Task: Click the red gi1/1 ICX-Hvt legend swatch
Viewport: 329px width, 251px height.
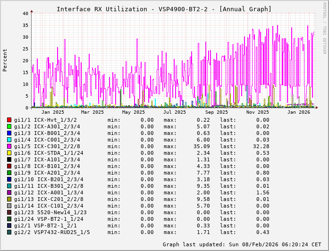Action: coord(9,120)
